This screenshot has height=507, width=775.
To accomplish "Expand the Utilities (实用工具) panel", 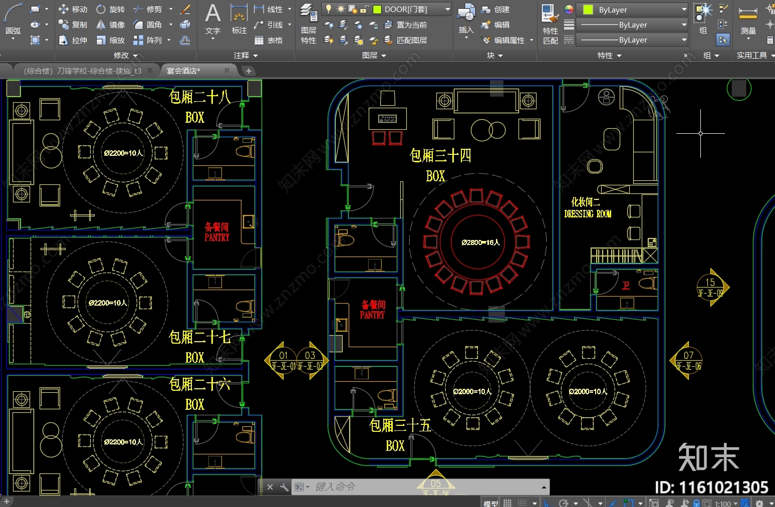I will point(755,56).
